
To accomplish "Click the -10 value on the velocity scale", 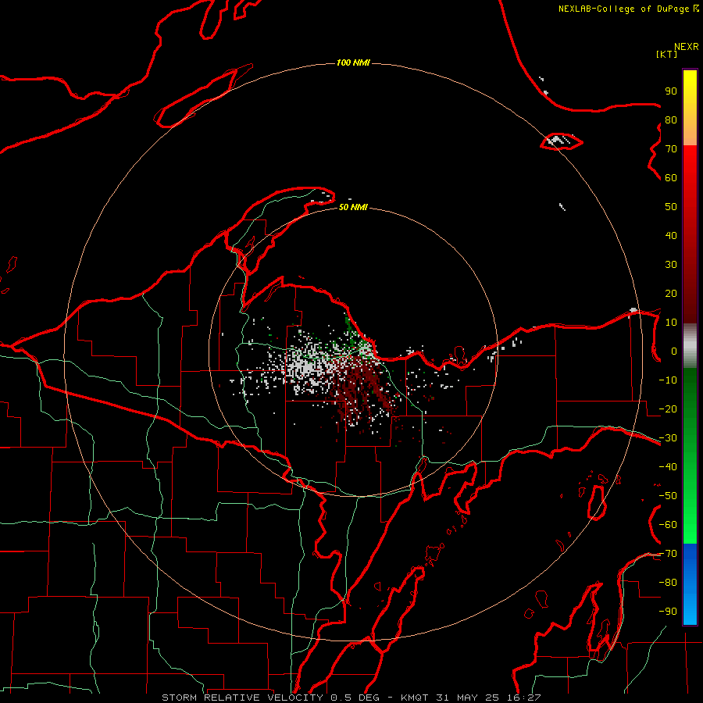I will click(x=668, y=380).
